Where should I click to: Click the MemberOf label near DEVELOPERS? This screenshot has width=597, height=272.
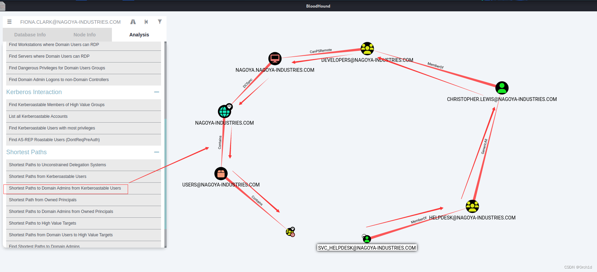[436, 65]
